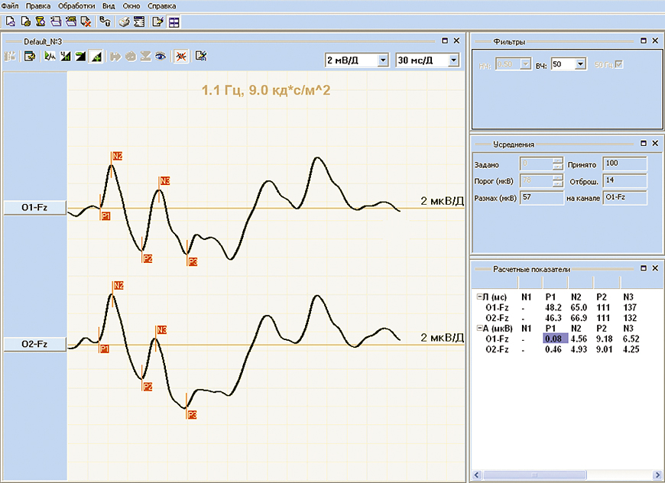Image resolution: width=665 pixels, height=483 pixels.
Task: Click the delete document icon with red X
Action: click(86, 21)
